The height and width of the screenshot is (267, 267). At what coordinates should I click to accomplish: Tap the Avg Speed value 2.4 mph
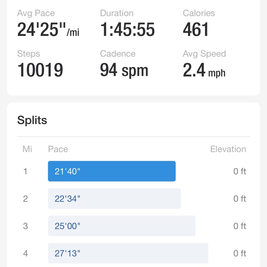coord(204,70)
